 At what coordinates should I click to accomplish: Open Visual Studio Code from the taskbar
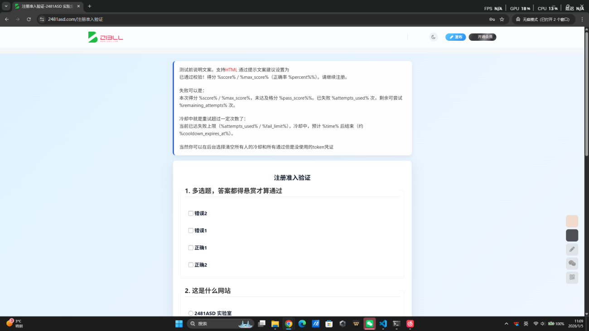(x=383, y=324)
